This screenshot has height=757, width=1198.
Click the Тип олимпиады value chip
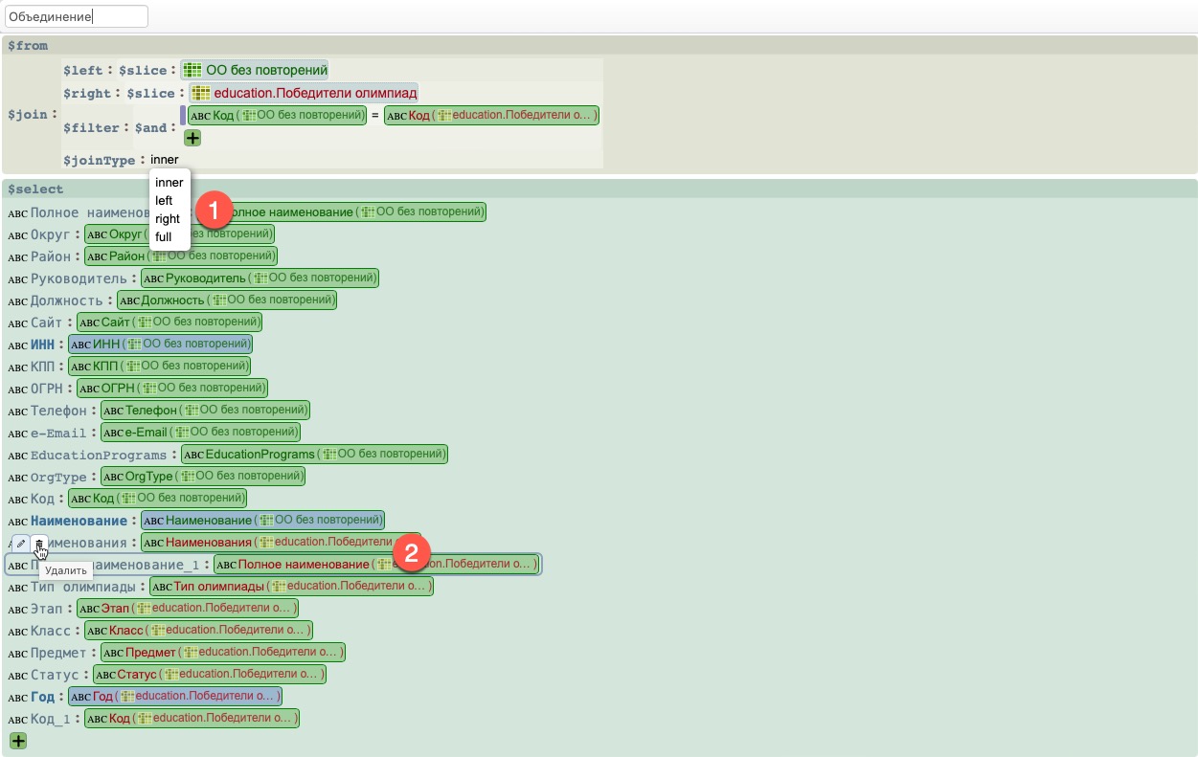290,586
